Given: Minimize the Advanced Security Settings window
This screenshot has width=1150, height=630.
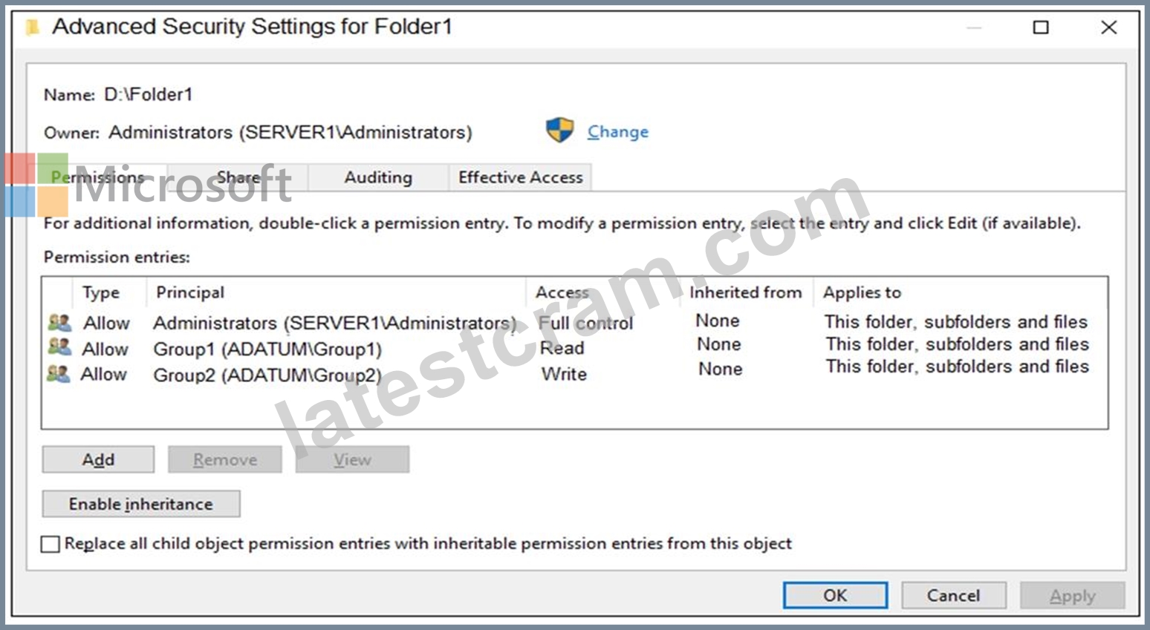Looking at the screenshot, I should pos(974,27).
